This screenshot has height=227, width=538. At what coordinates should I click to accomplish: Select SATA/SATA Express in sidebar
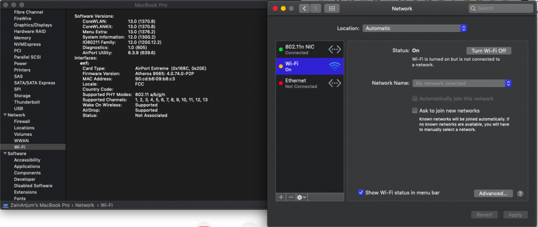pos(34,83)
